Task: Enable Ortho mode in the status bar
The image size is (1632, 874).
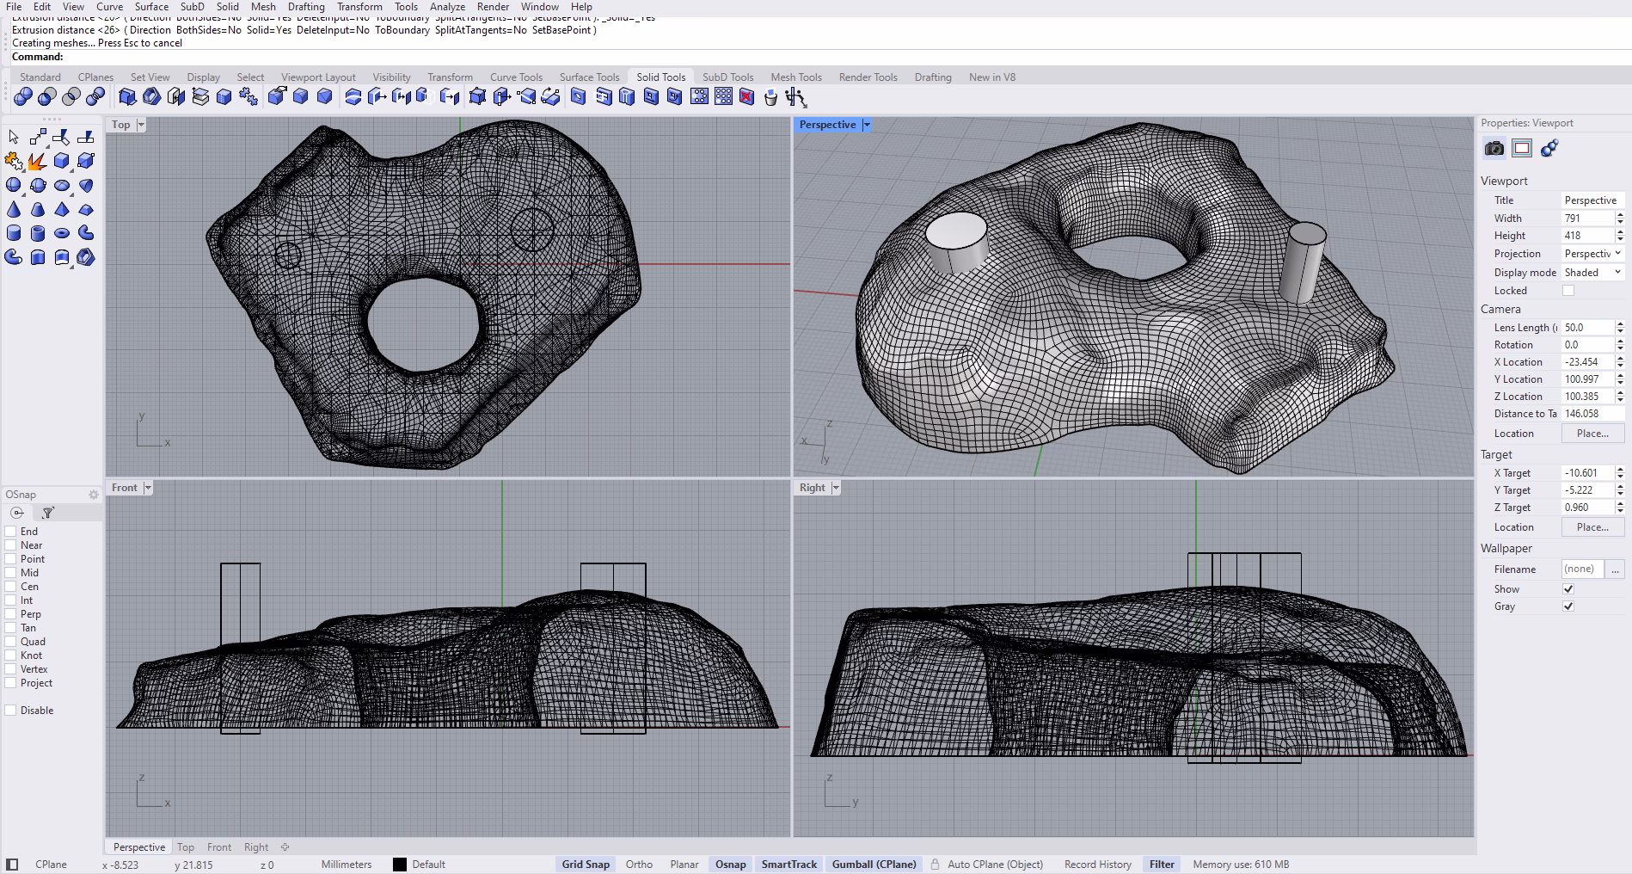Action: pos(639,865)
